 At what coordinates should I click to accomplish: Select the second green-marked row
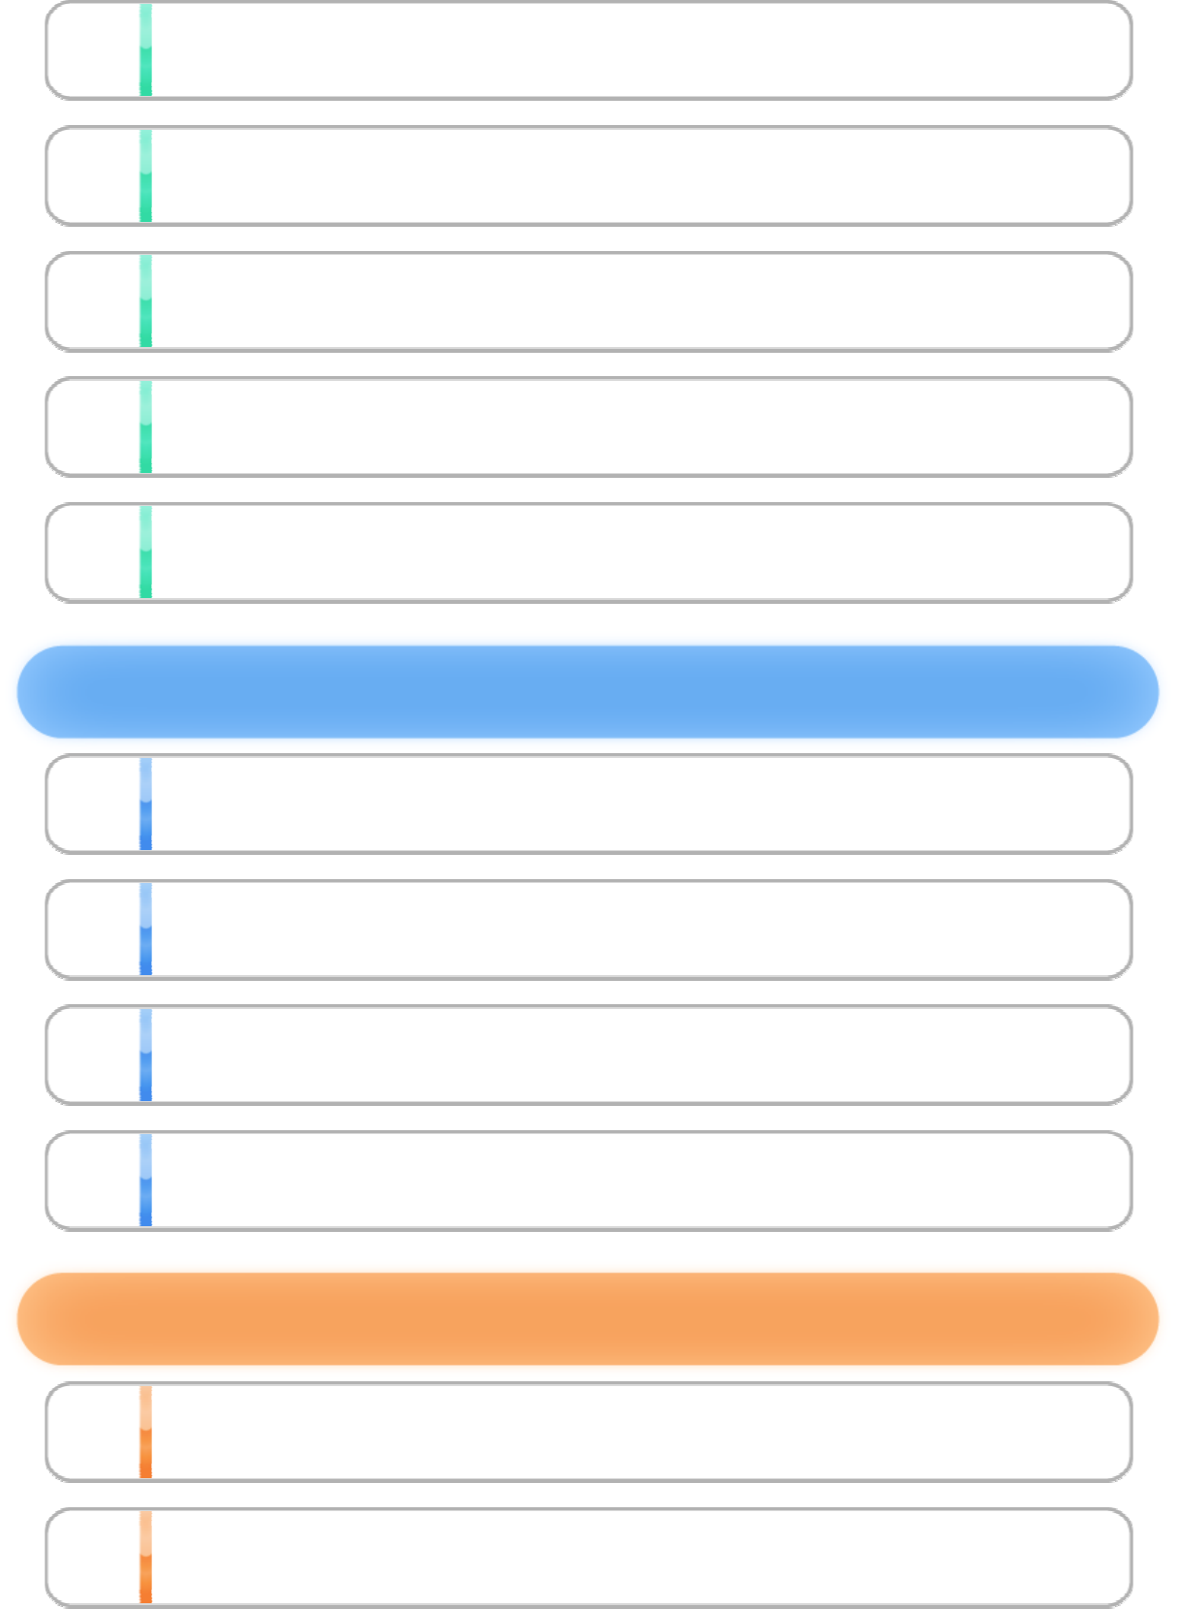pos(588,175)
